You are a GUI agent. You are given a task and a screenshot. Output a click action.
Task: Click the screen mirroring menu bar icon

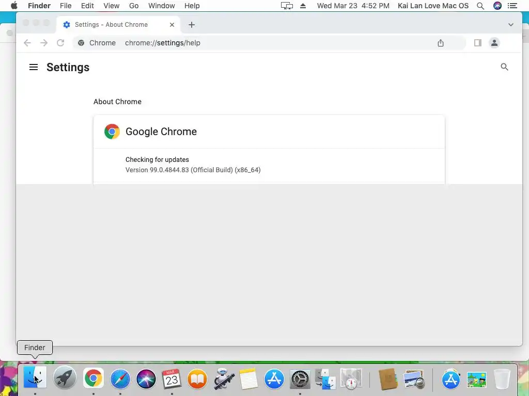point(287,6)
